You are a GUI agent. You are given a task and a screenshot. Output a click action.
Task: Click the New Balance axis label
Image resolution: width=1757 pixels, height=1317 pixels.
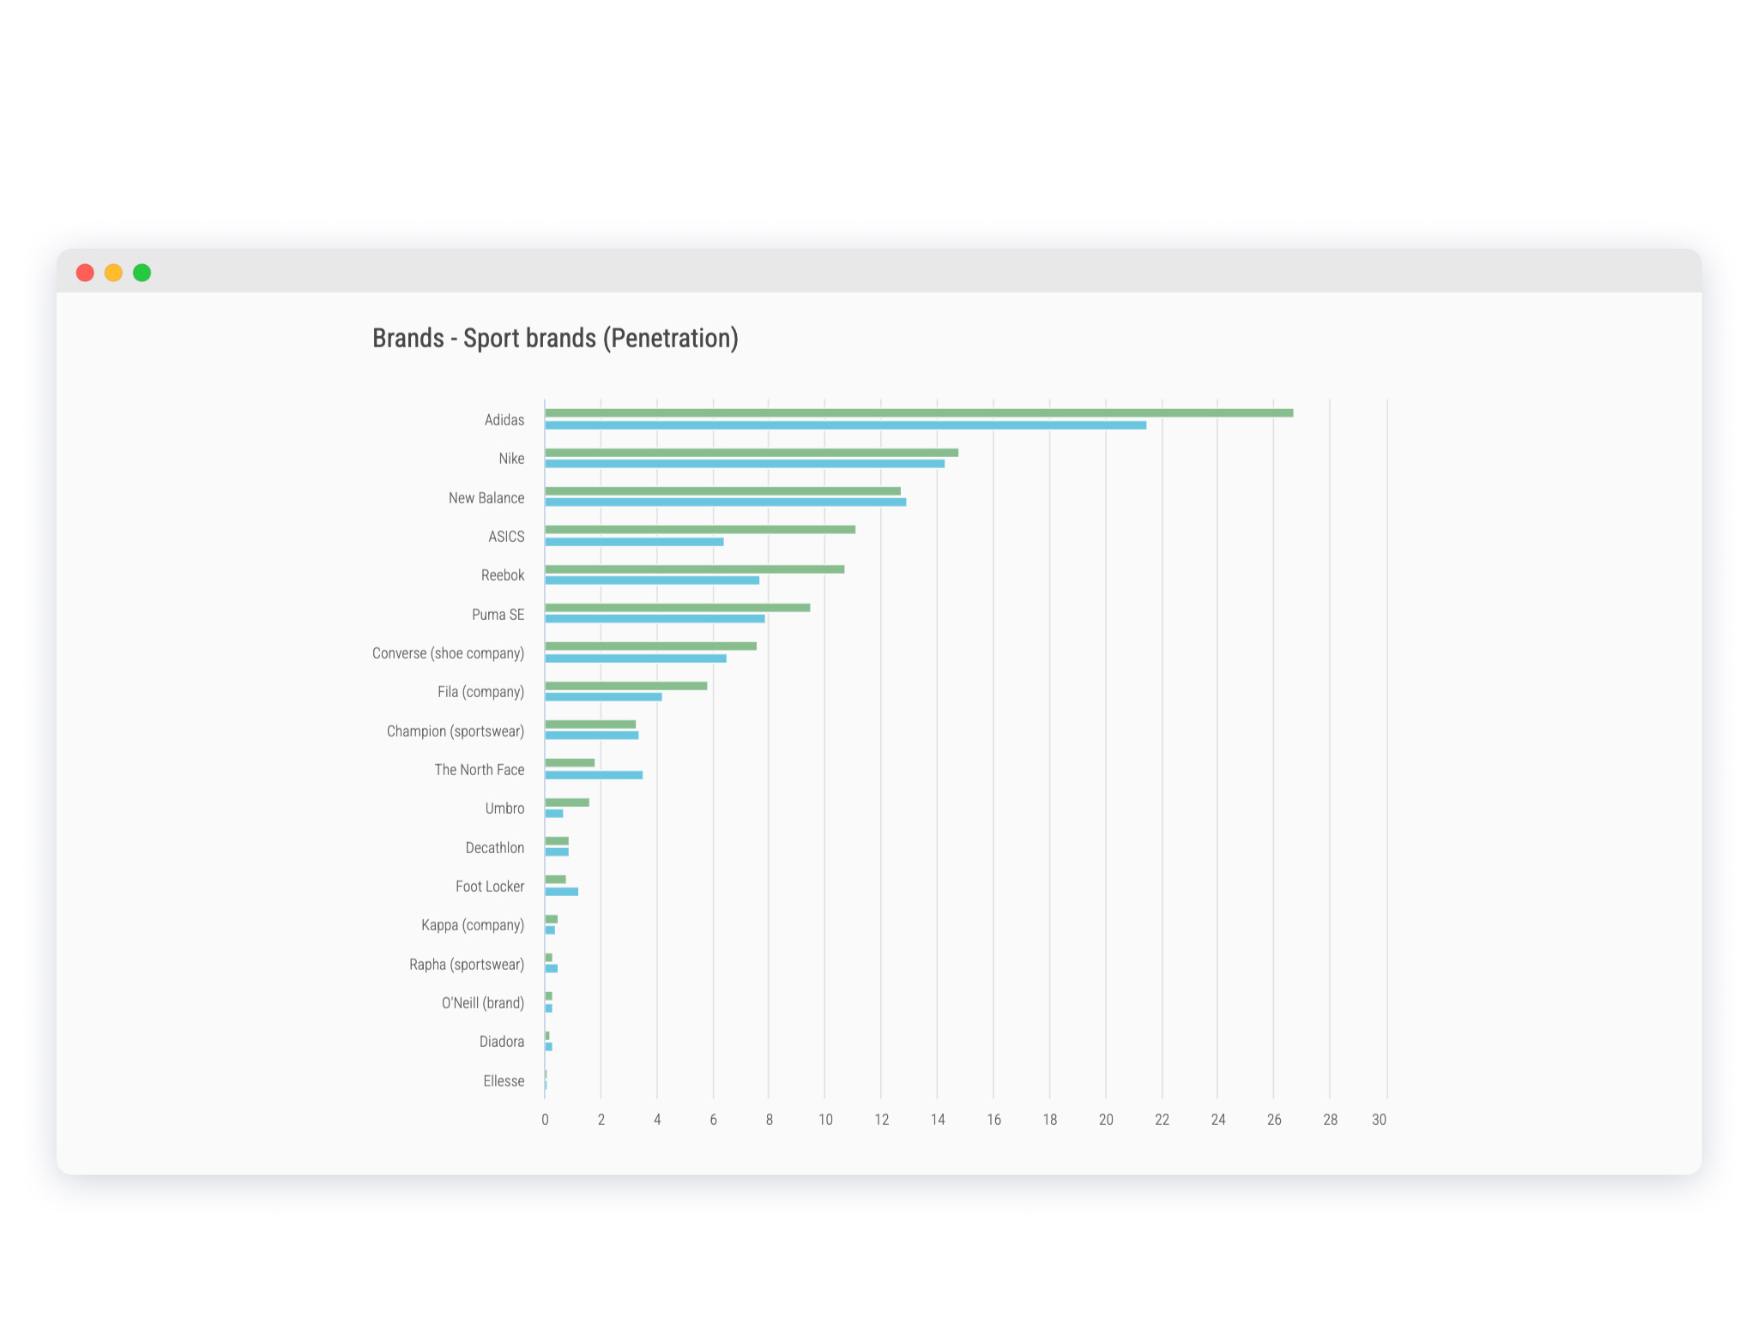[486, 498]
